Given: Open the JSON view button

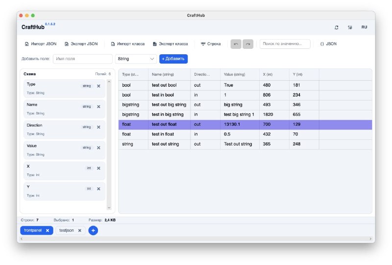Looking at the screenshot, I should (328, 44).
